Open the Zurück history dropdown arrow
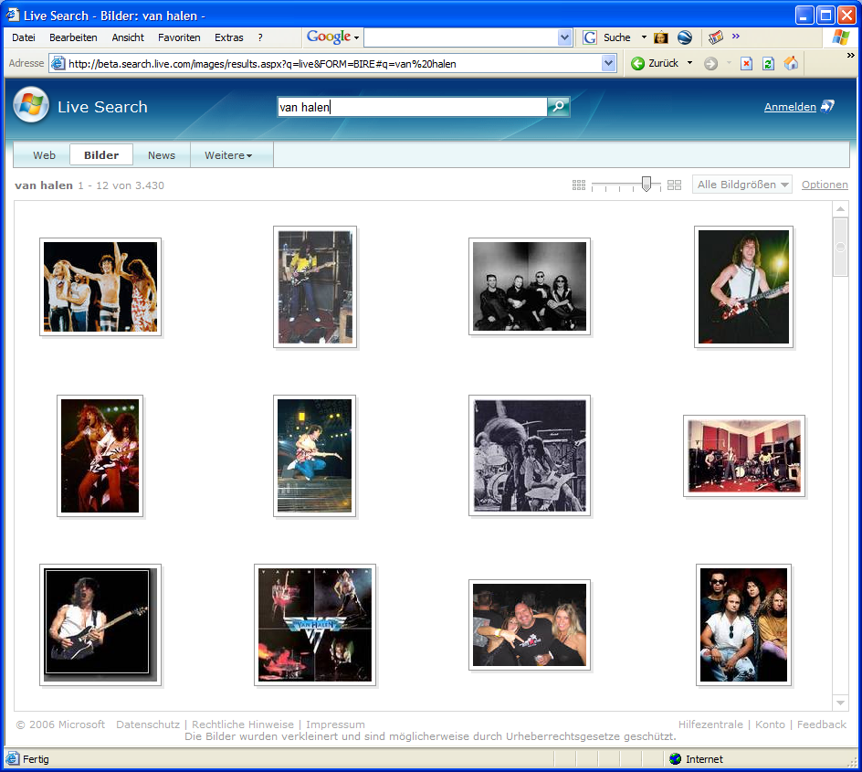Viewport: 862px width, 772px height. click(689, 63)
